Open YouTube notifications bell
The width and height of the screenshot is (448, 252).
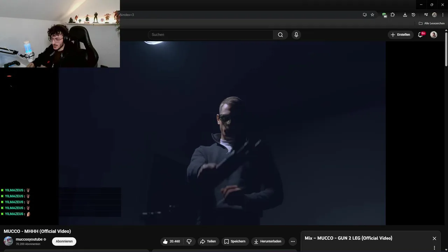click(421, 35)
